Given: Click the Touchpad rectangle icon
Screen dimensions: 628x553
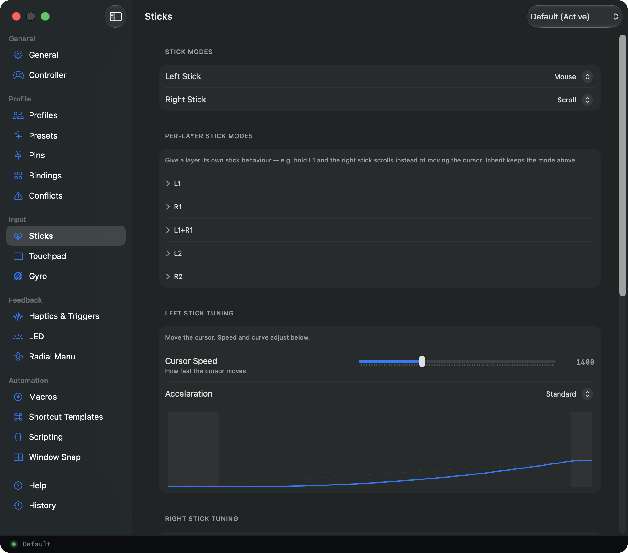Looking at the screenshot, I should point(18,256).
